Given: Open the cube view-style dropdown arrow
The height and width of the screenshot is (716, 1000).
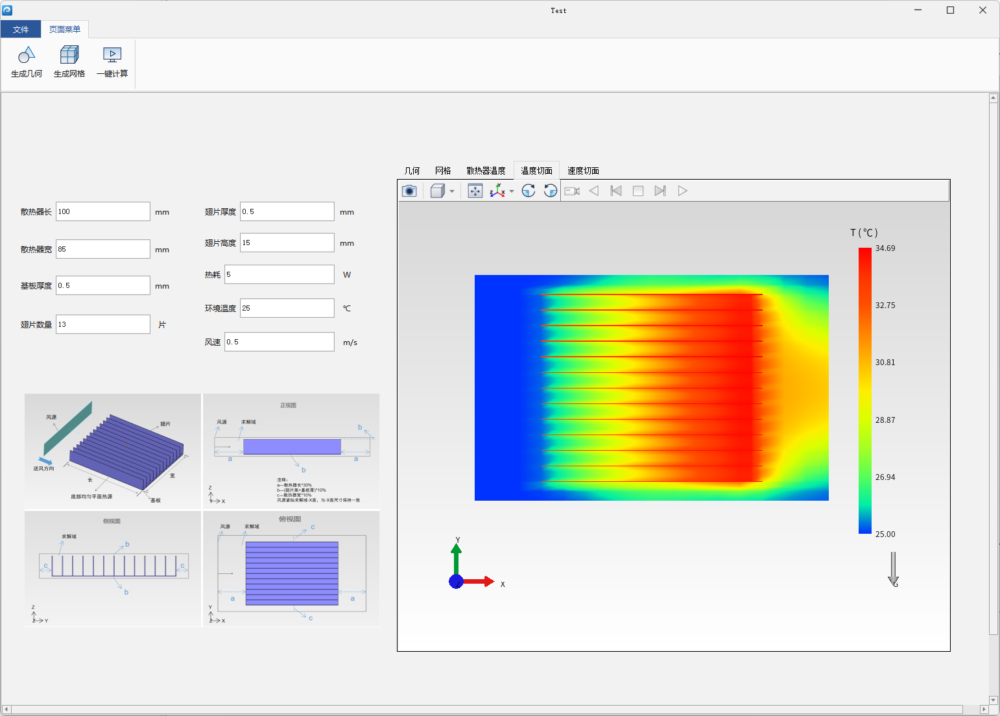Looking at the screenshot, I should point(452,191).
